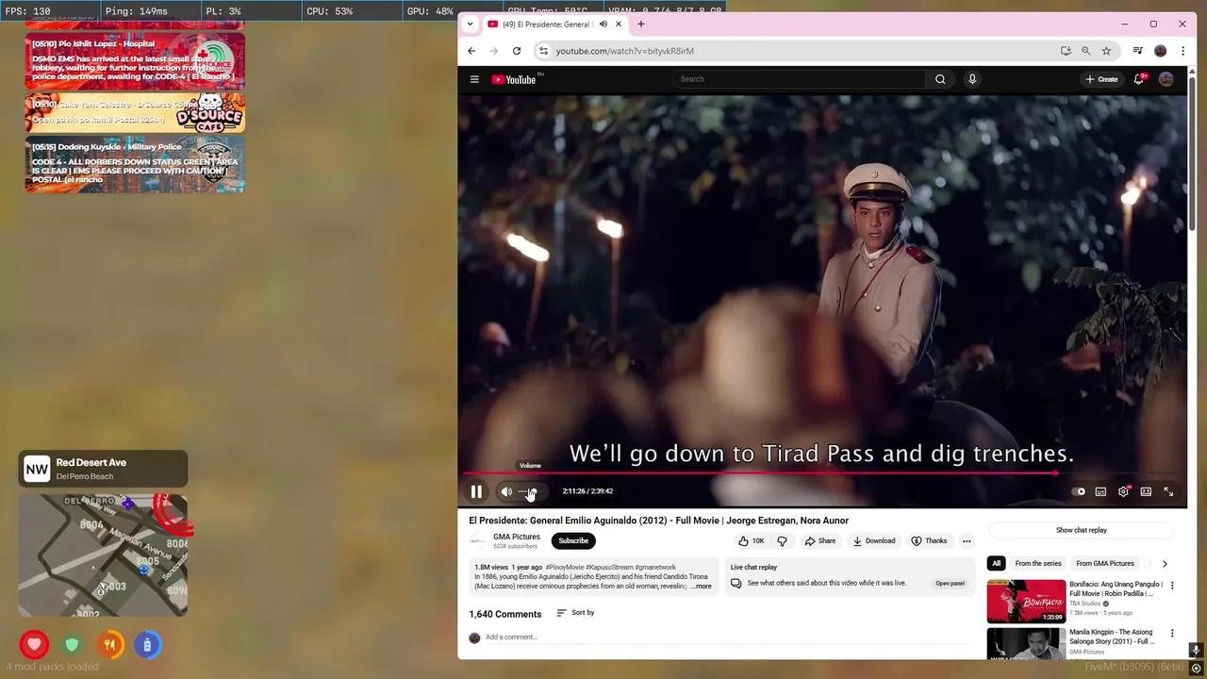Open more actions ellipsis below the video
1207x679 pixels.
point(967,541)
